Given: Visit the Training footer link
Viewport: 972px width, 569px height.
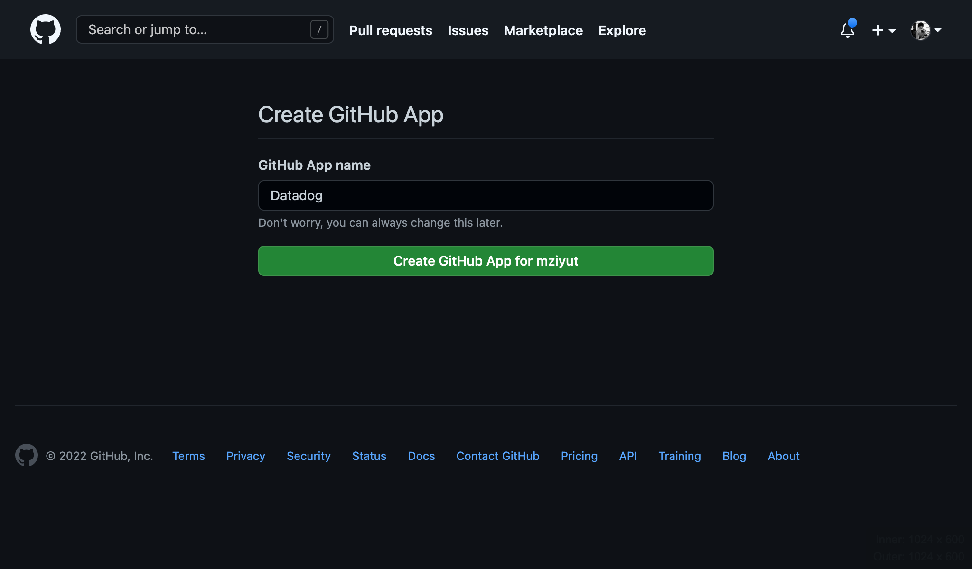Looking at the screenshot, I should click(x=680, y=456).
